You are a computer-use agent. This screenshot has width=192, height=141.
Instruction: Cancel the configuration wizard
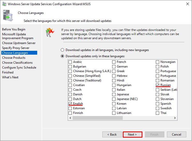pyautogui.click(x=176, y=135)
